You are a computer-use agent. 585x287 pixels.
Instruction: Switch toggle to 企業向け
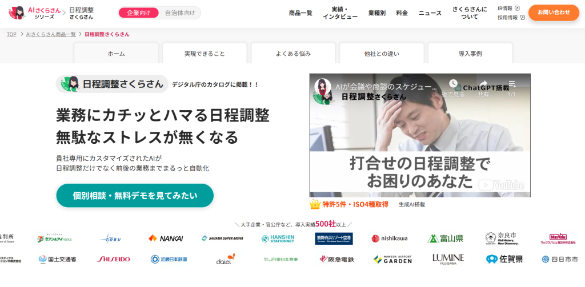(138, 13)
